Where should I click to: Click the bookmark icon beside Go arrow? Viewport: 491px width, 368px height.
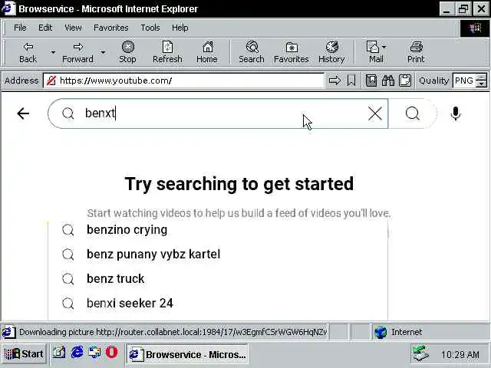[351, 80]
